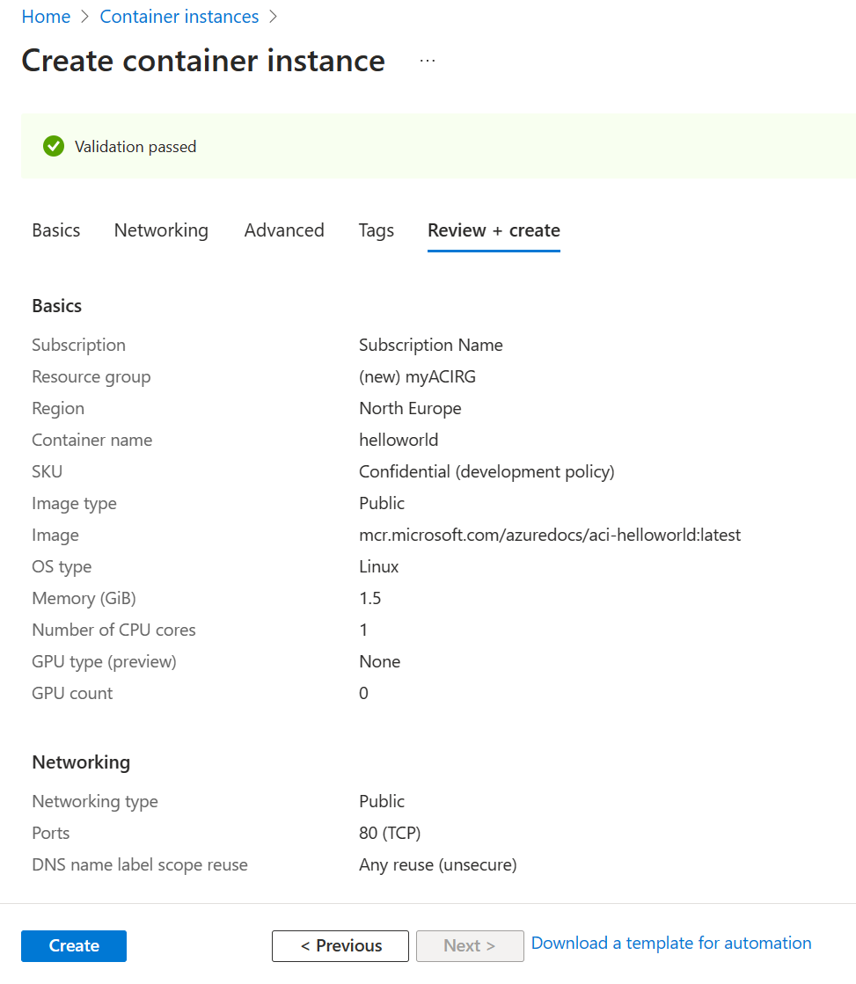Open Download a template for automation

pyautogui.click(x=670, y=943)
